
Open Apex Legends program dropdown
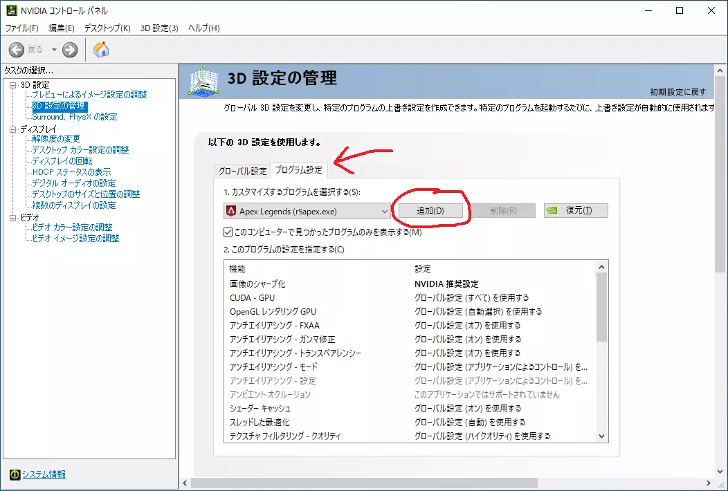tap(307, 211)
